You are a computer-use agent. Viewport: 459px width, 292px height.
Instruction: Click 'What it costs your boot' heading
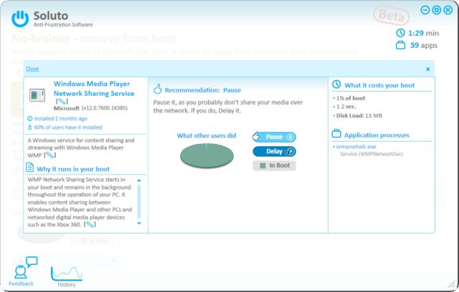point(379,85)
